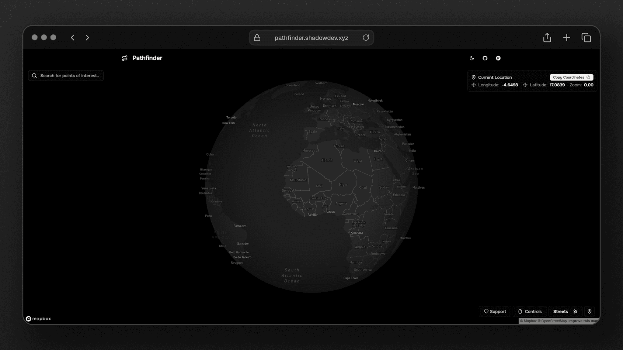Open the Support heart button
Screen dimensions: 623x350
pyautogui.click(x=495, y=311)
